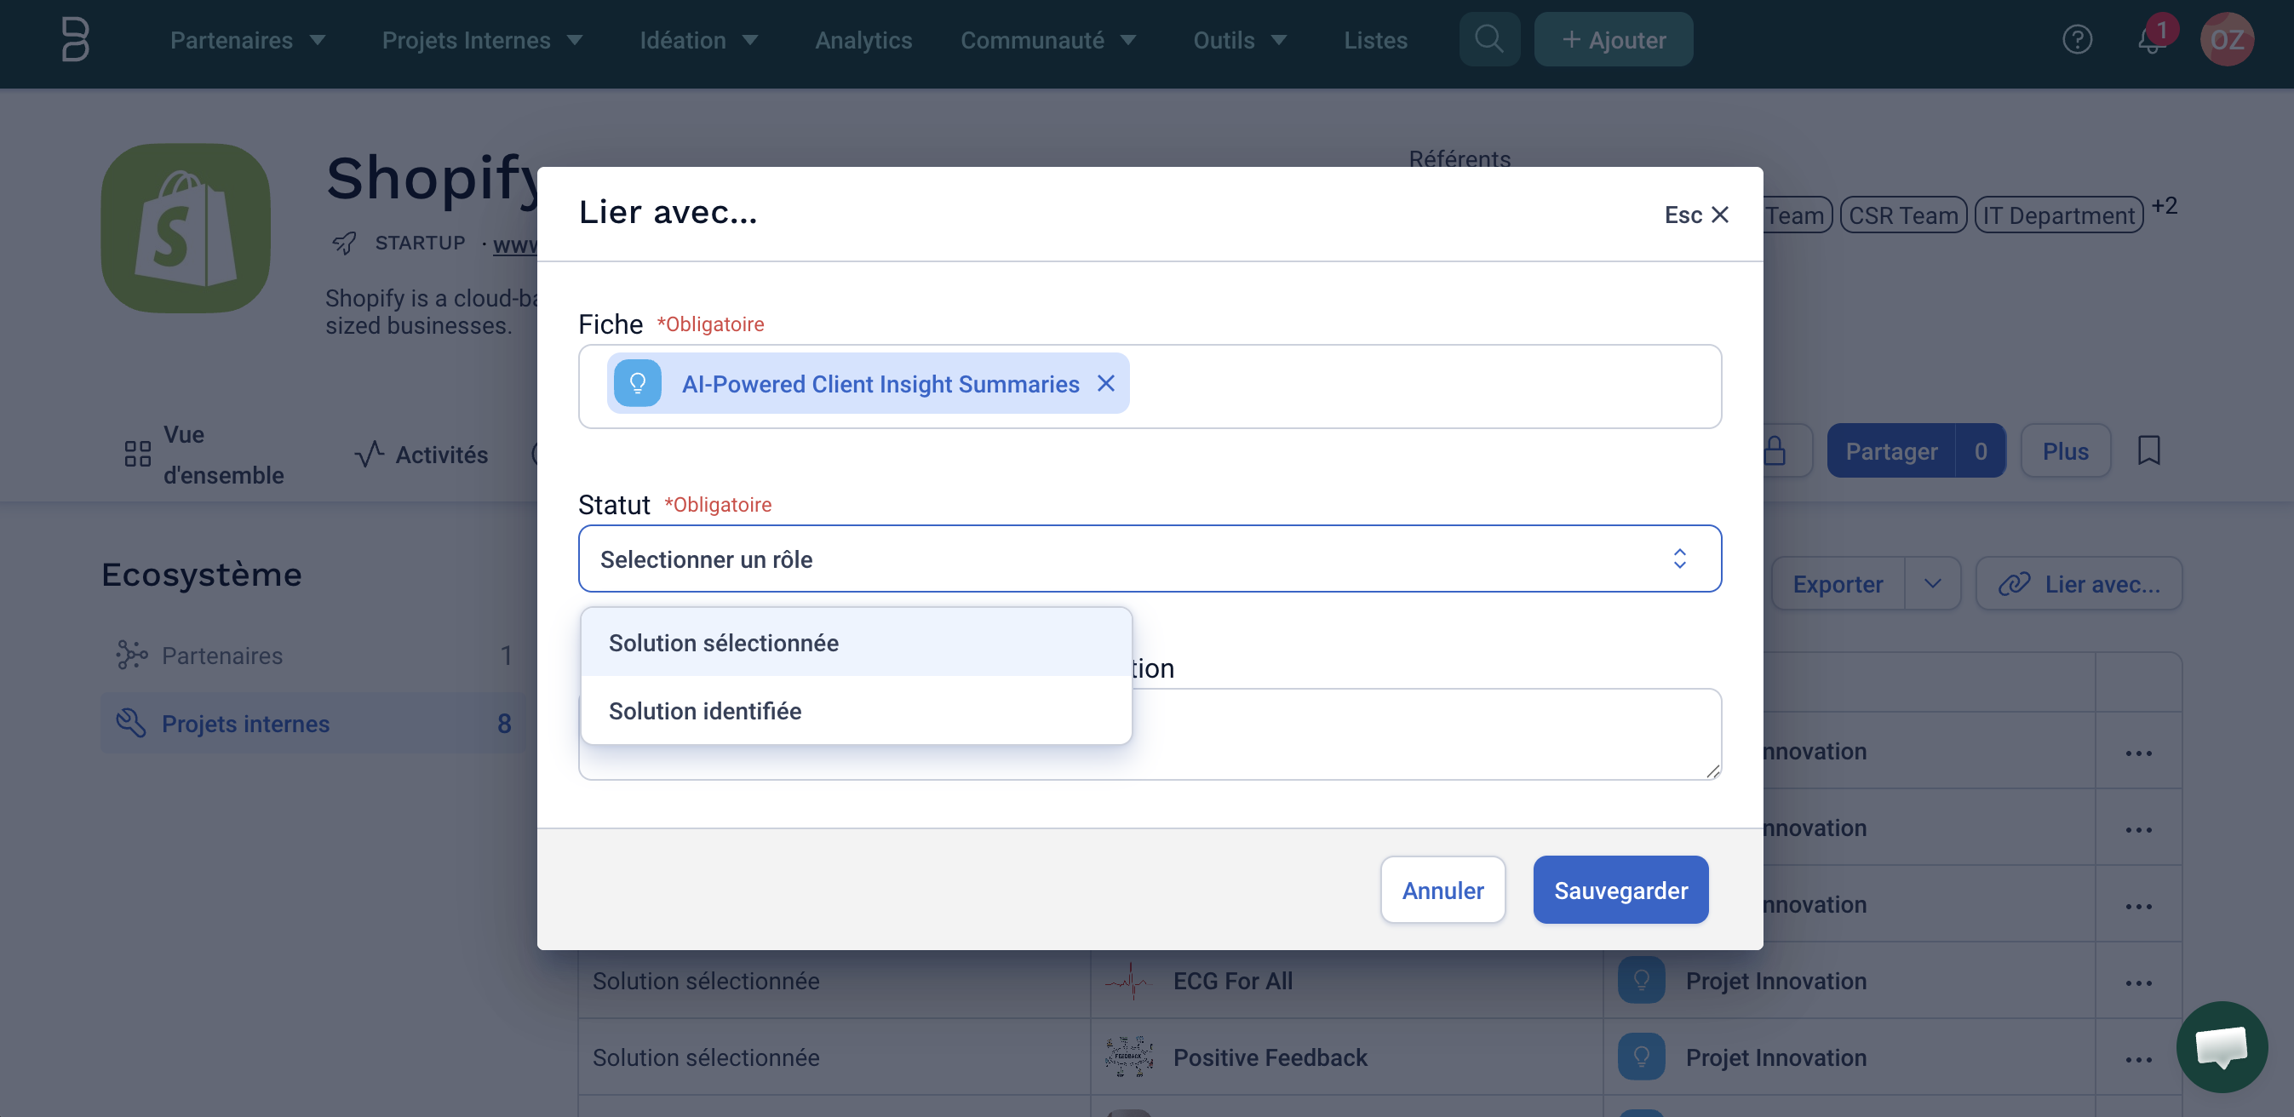The image size is (2294, 1117).
Task: Click the Positive Feedback project icon
Action: (x=1129, y=1057)
